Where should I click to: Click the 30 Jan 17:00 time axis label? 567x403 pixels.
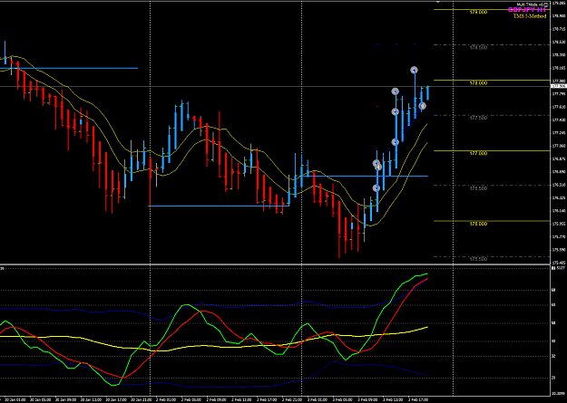pos(118,399)
